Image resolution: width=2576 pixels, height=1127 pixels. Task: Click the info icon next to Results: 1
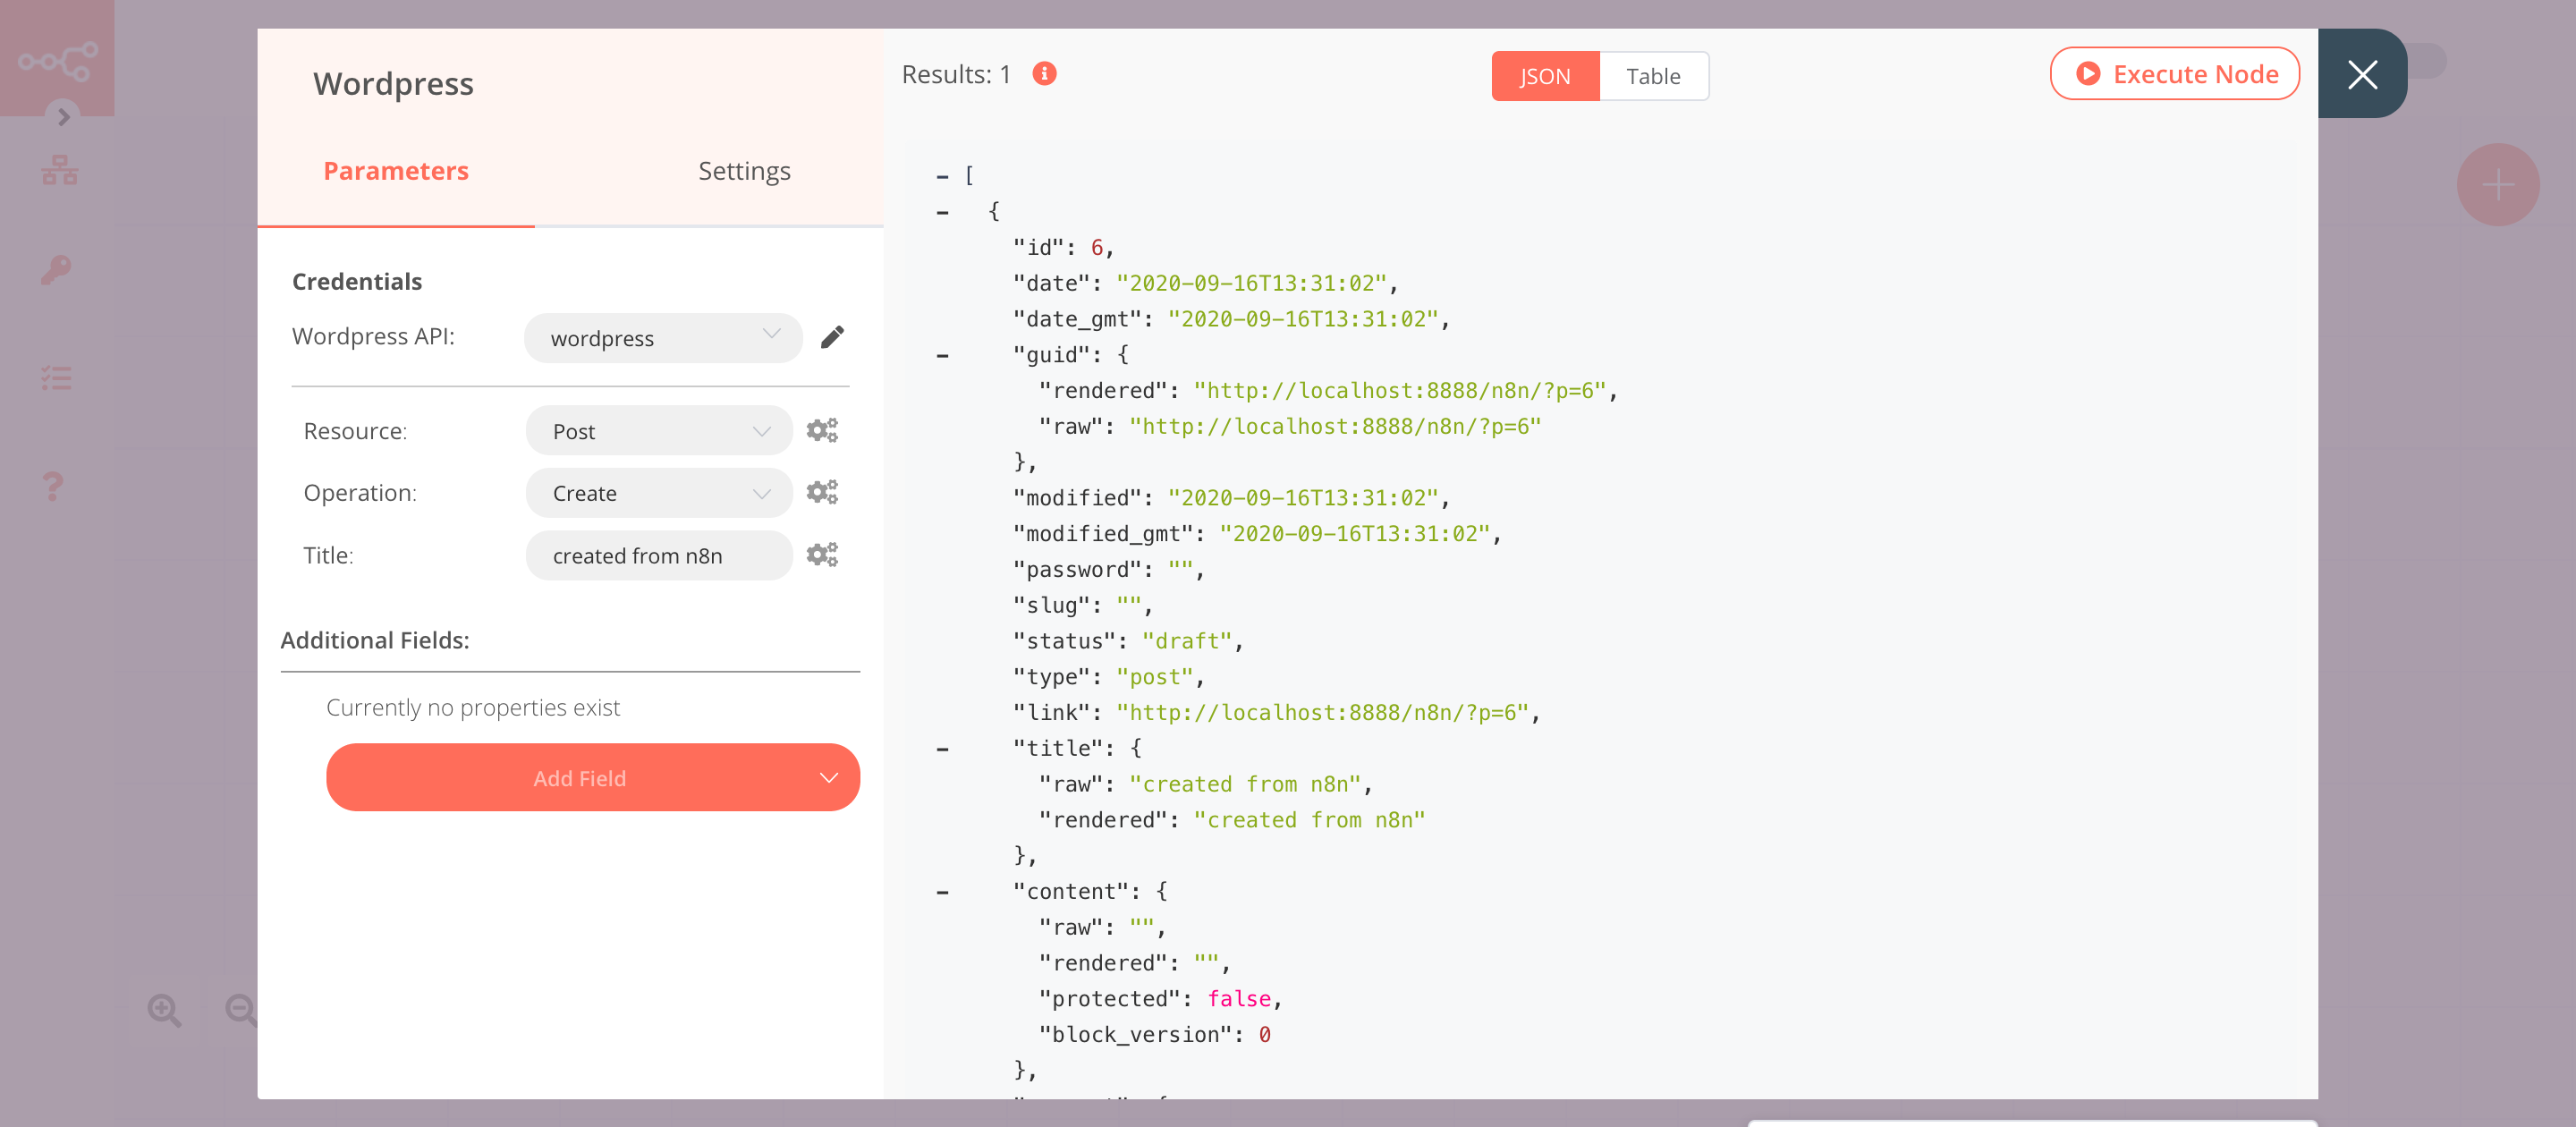pyautogui.click(x=1044, y=73)
